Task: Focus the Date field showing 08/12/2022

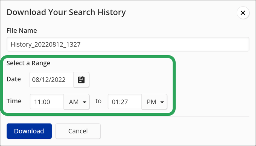Action: tap(51, 80)
